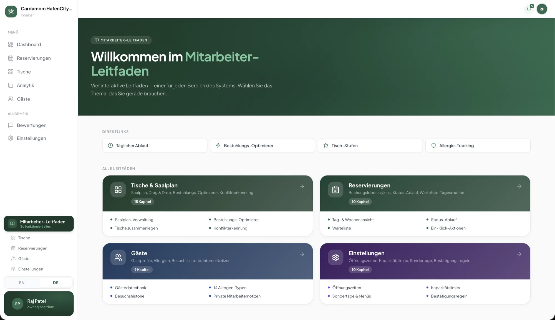Click the 9 Kapitel badge
This screenshot has height=320, width=555.
(x=142, y=269)
